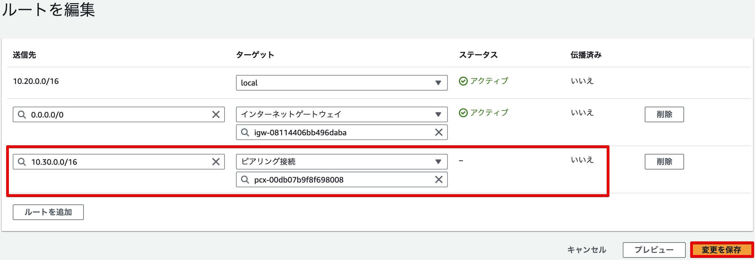Clear the pcx-00db07b9f8f698008 target value
This screenshot has height=260, width=755.
click(439, 179)
